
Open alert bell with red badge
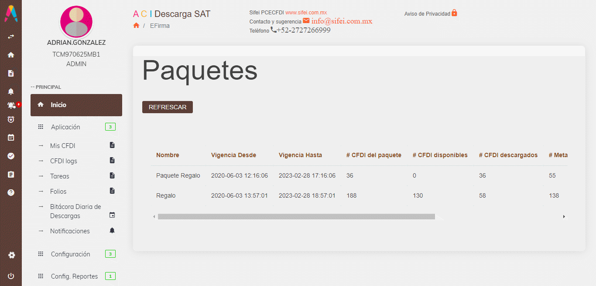pyautogui.click(x=12, y=105)
